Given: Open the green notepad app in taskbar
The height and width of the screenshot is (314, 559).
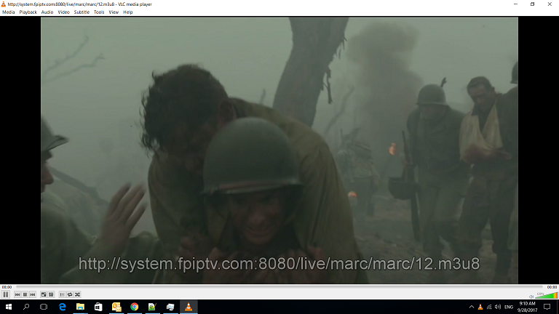Looking at the screenshot, I should 153,307.
